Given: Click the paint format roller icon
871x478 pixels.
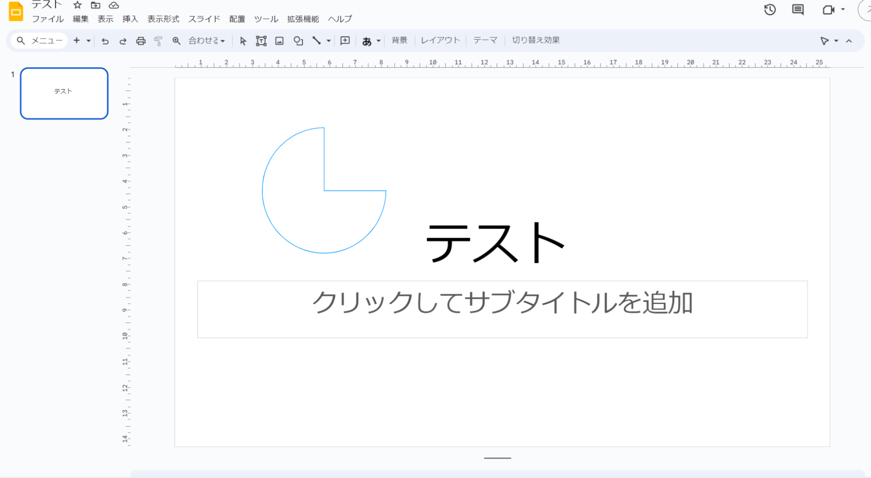Looking at the screenshot, I should 158,41.
